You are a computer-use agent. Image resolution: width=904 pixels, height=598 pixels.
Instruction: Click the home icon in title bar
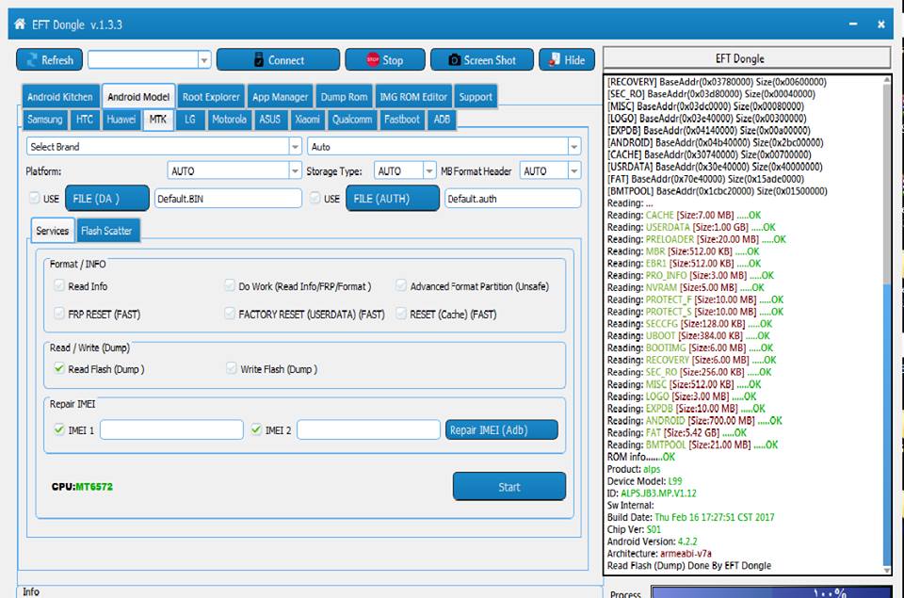(20, 24)
